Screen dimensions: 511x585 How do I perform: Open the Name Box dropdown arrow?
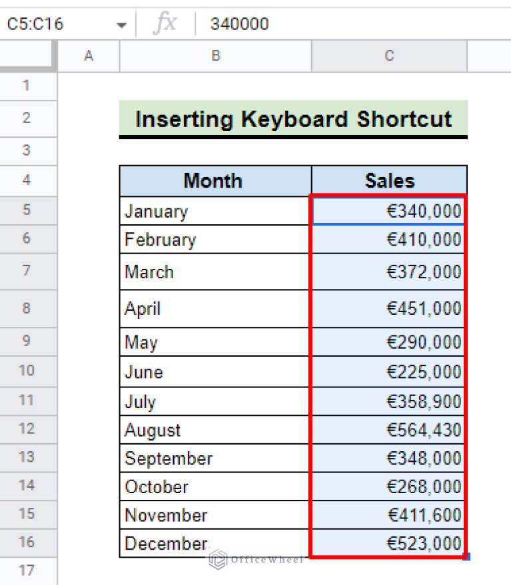tap(122, 24)
